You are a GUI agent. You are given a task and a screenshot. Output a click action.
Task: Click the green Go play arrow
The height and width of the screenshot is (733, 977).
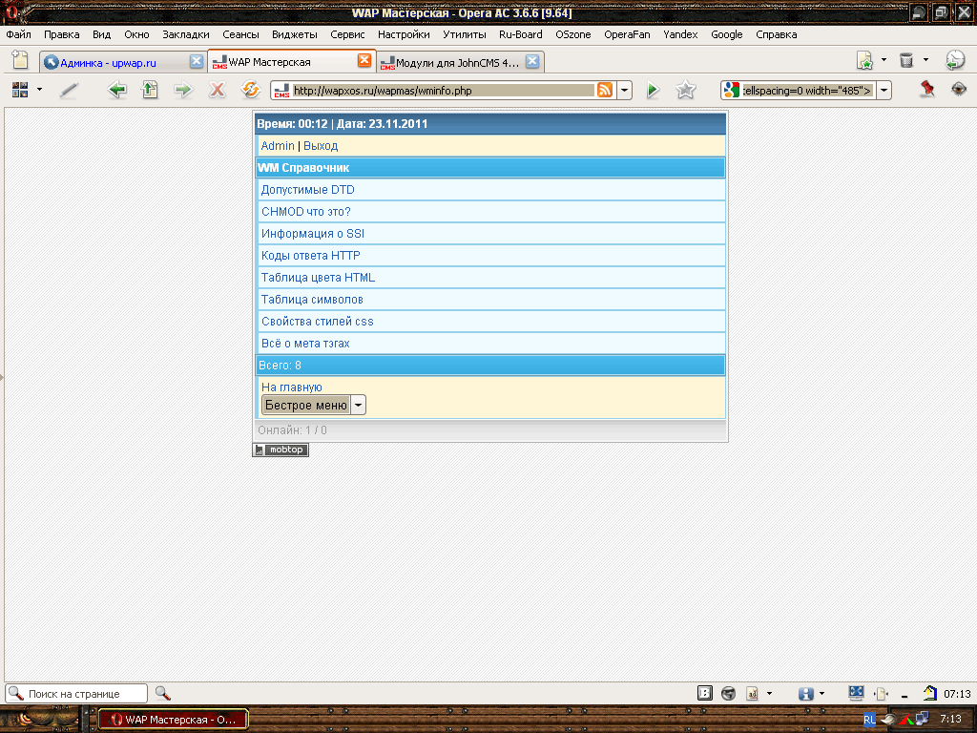point(653,91)
